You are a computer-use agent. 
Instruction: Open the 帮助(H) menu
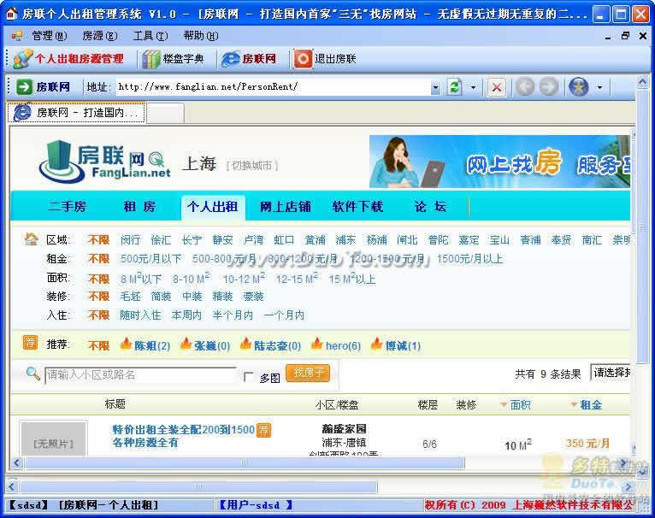(x=201, y=36)
